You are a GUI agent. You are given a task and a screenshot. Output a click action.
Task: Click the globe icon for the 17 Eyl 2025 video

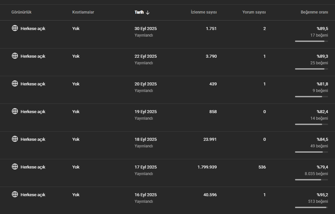tap(15, 167)
